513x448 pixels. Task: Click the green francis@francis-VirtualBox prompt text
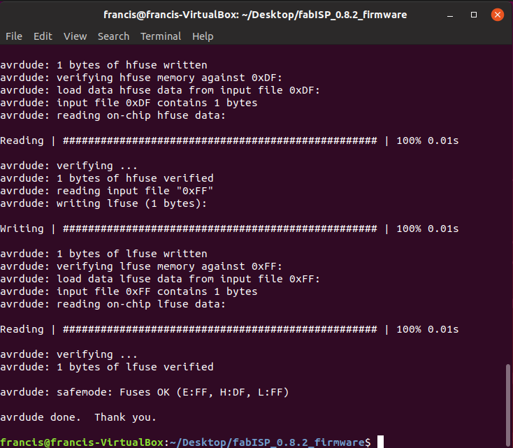click(x=82, y=442)
